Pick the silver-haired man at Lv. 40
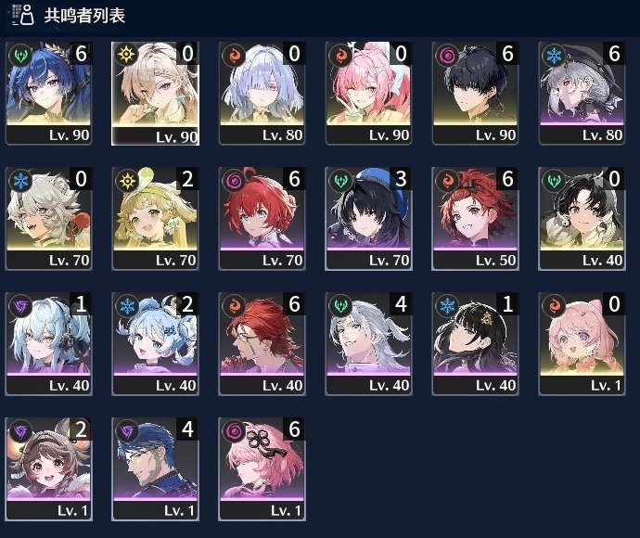 pos(368,344)
